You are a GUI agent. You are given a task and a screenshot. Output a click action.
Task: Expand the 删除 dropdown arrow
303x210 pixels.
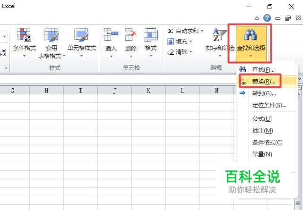pos(131,56)
